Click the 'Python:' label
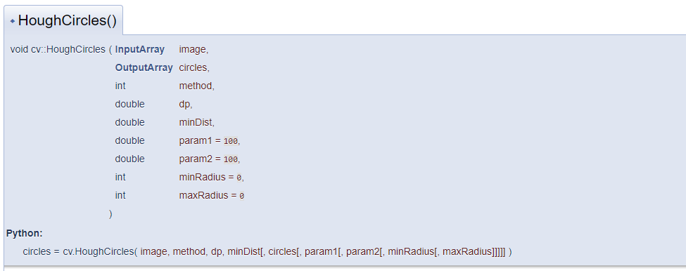Screen dimensions: 686x271 pyautogui.click(x=25, y=234)
